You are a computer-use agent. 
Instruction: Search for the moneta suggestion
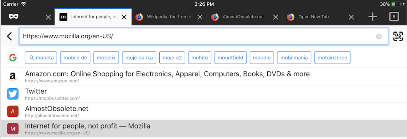[41, 57]
